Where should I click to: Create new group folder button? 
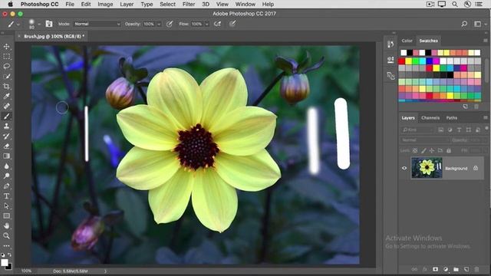456,269
